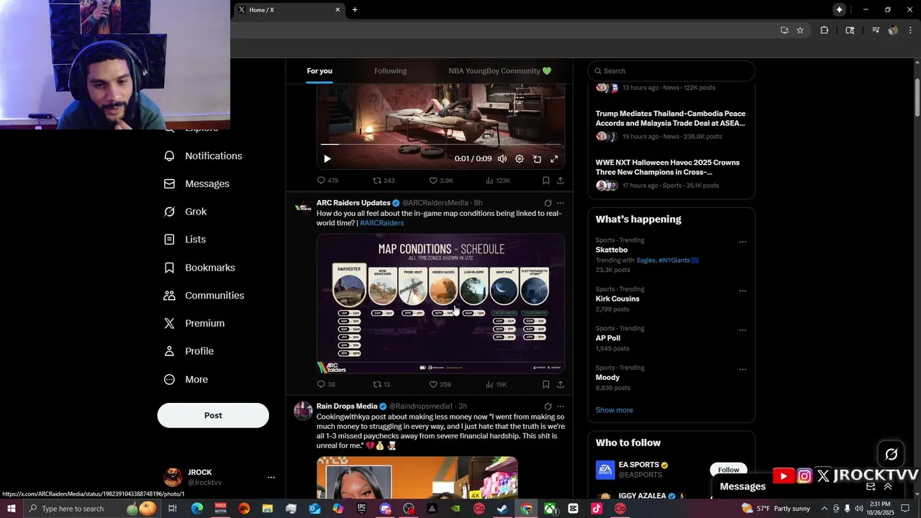Open Grok in the sidebar

pyautogui.click(x=186, y=212)
